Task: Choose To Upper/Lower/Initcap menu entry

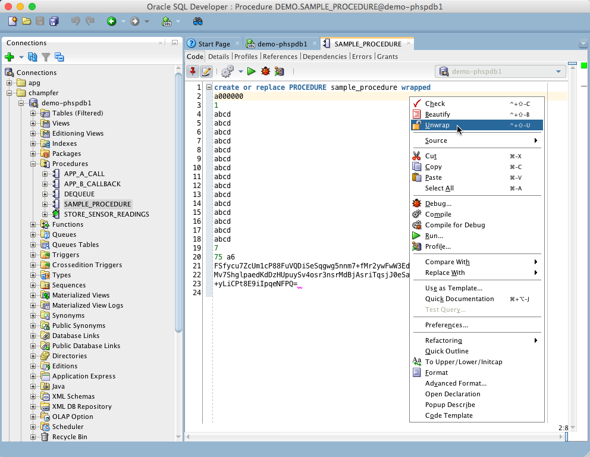Action: [x=477, y=362]
